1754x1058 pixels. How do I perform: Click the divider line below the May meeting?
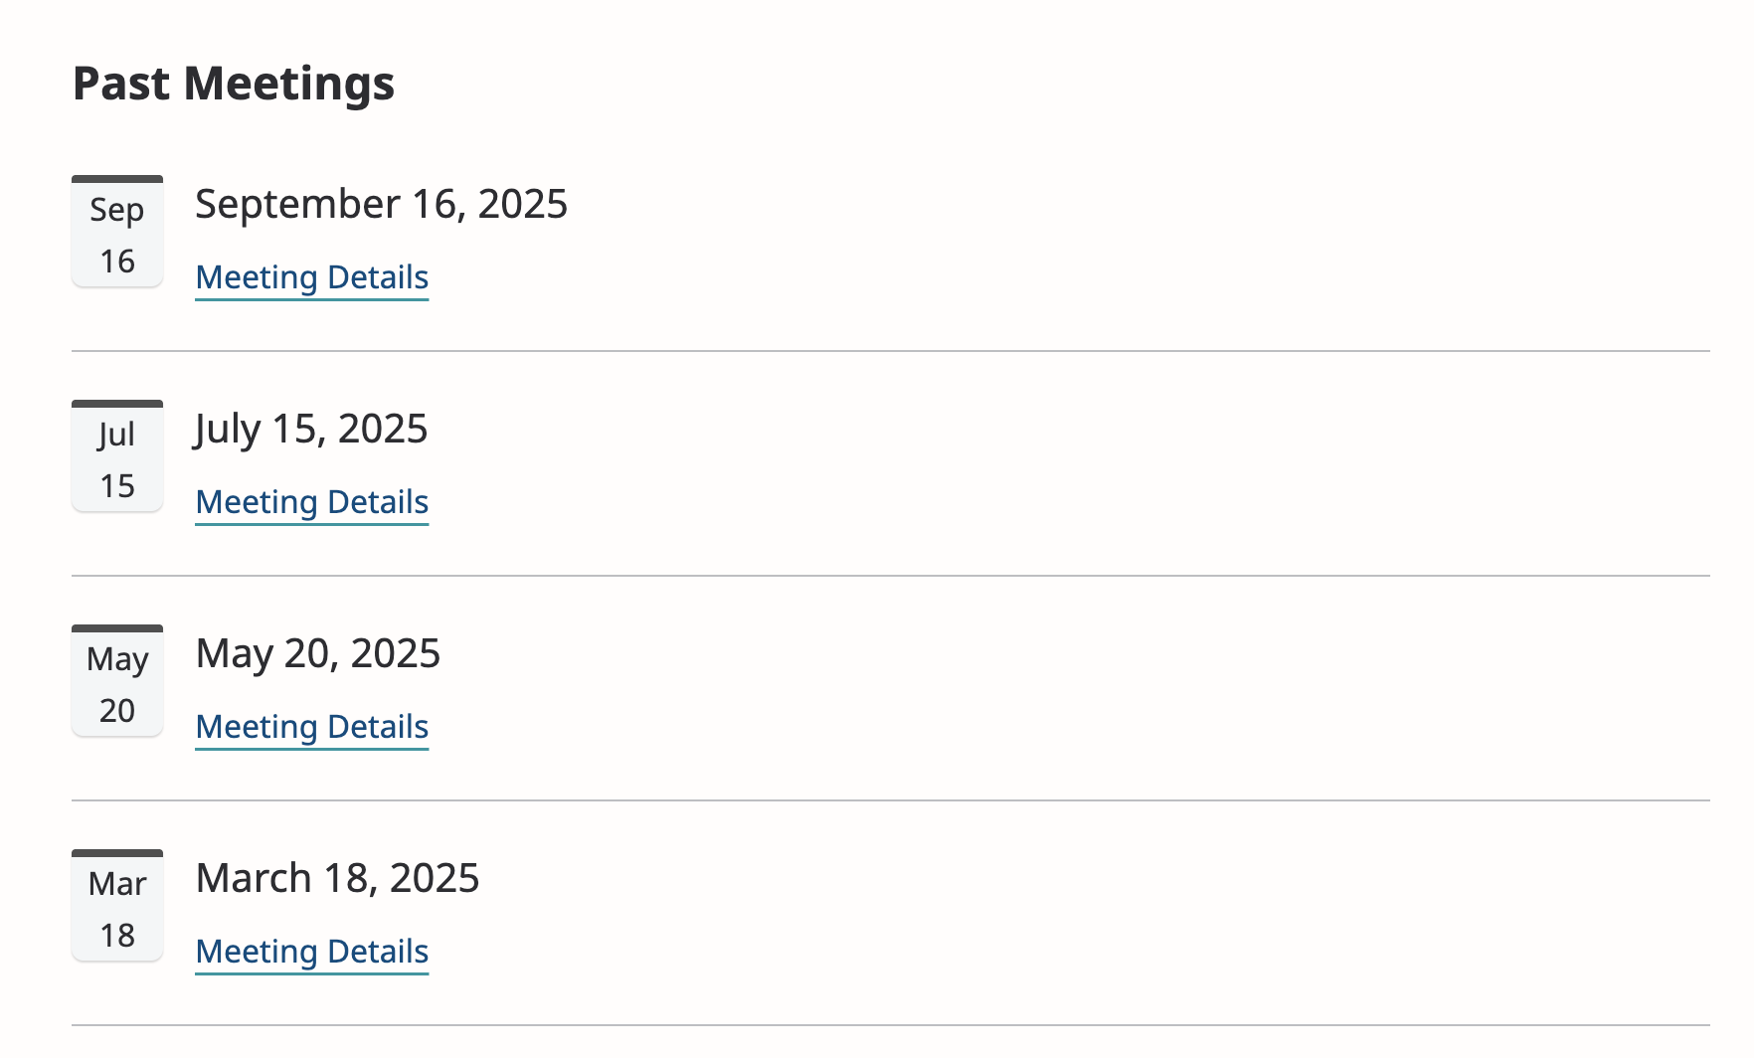890,800
